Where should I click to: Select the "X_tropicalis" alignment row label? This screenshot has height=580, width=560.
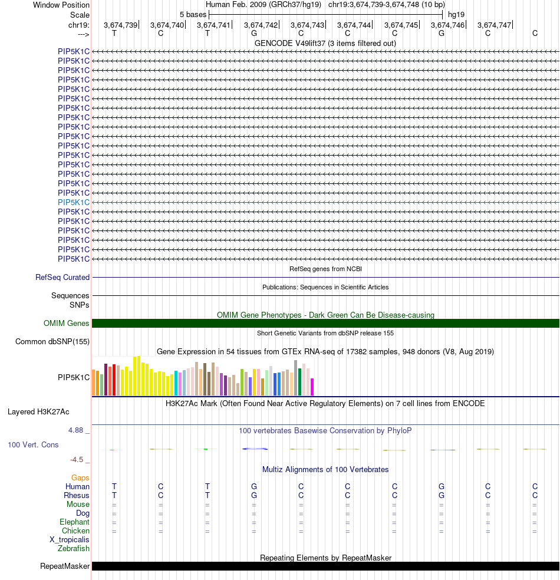click(x=70, y=540)
